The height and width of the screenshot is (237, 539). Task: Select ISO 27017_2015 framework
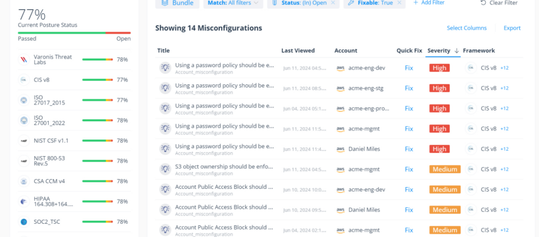pos(74,100)
